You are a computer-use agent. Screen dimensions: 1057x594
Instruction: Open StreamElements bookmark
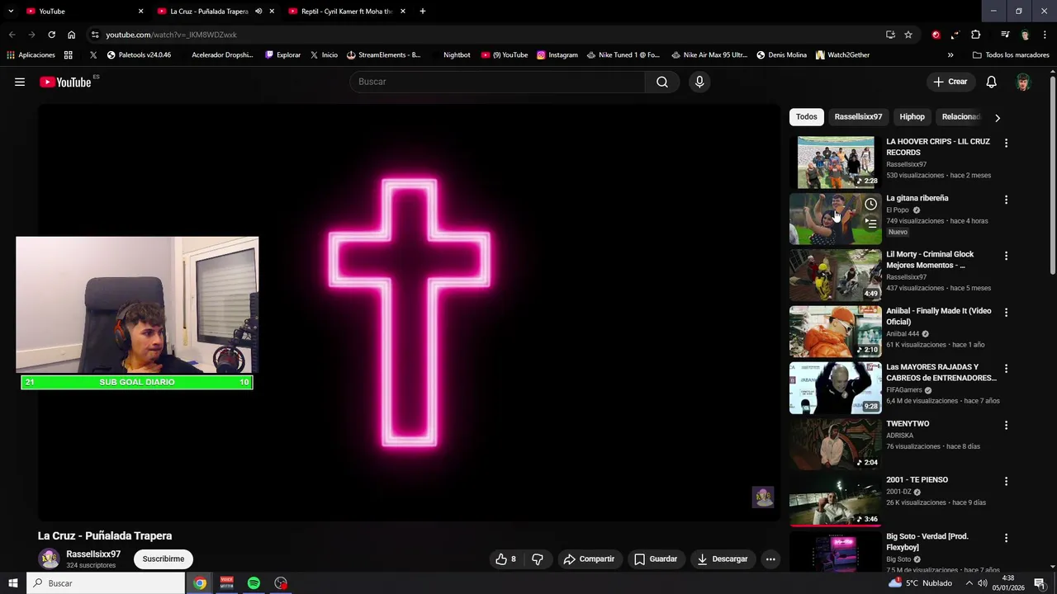(x=383, y=55)
